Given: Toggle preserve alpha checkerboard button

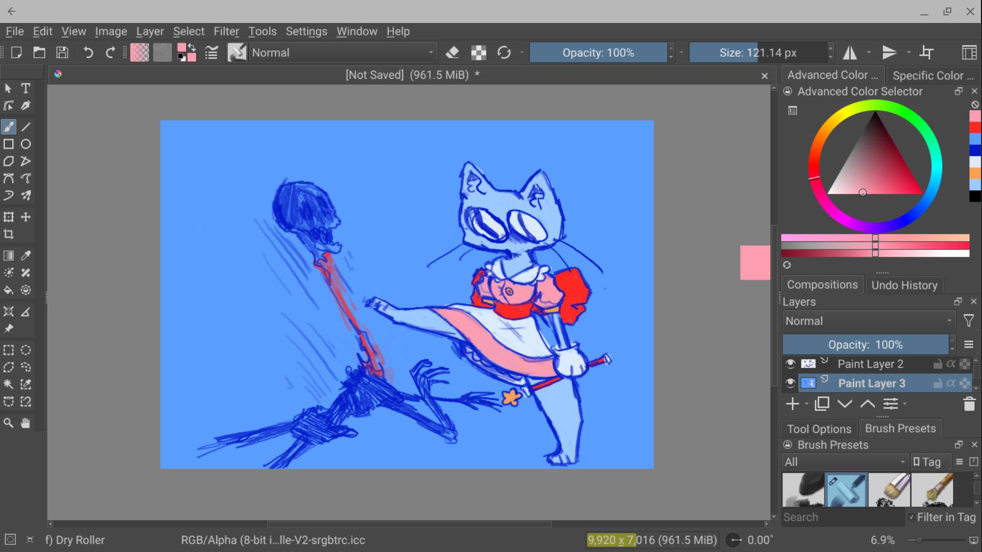Looking at the screenshot, I should click(x=479, y=53).
